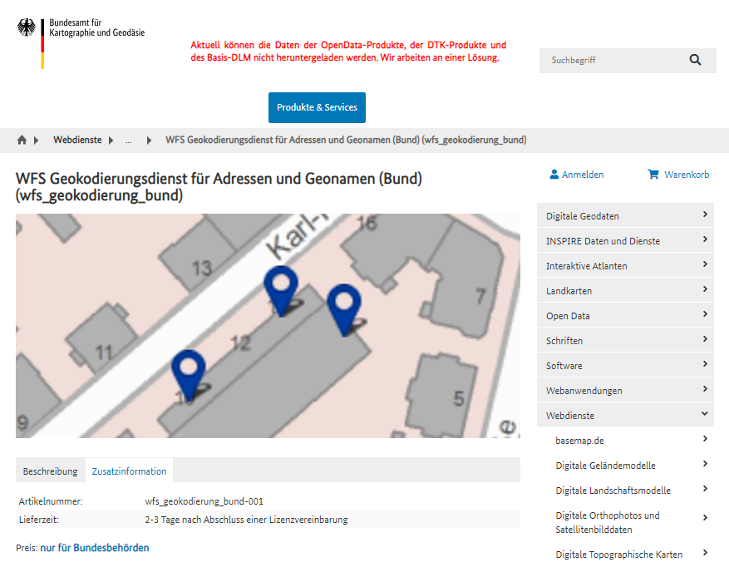Open the Landkarten sidebar item
The image size is (729, 572).
point(569,291)
